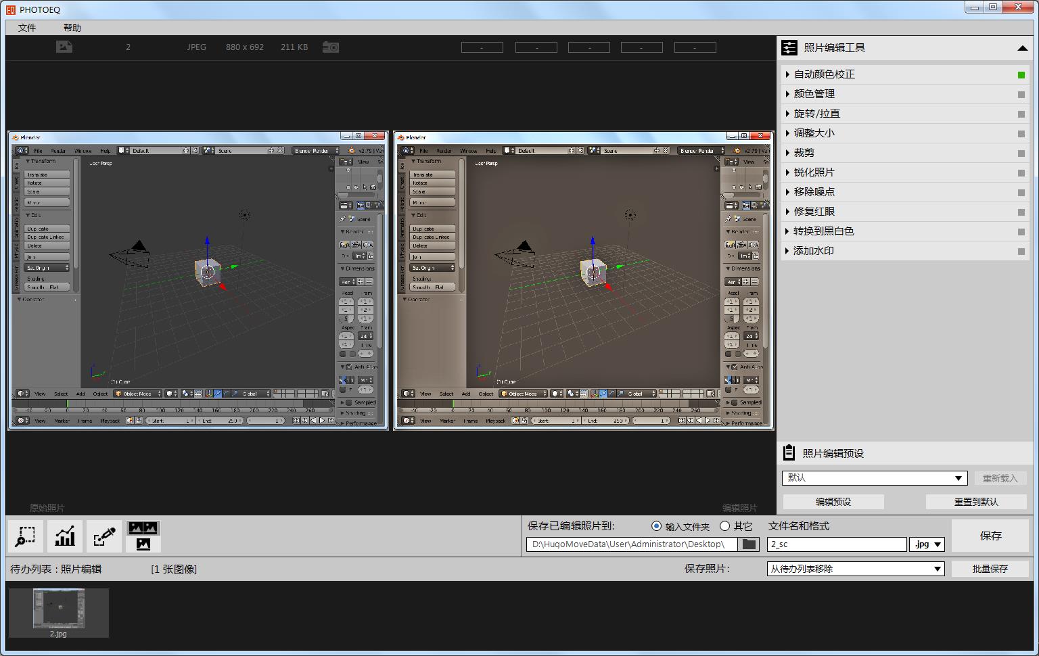
Task: Select the 其它 radio button
Action: pos(725,526)
